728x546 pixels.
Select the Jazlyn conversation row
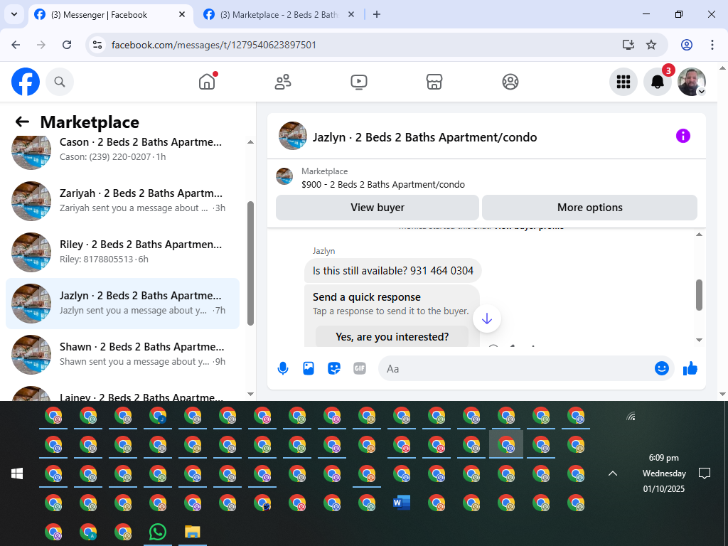coord(122,304)
